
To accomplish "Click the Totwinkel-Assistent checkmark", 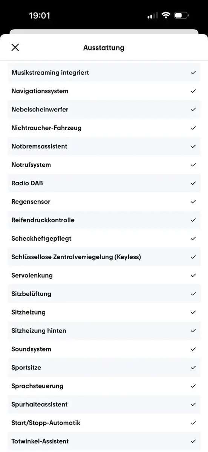I will (x=193, y=441).
